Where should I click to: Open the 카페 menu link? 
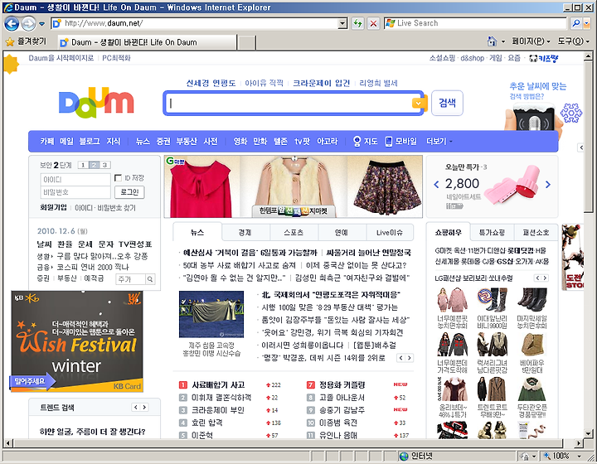coord(47,141)
